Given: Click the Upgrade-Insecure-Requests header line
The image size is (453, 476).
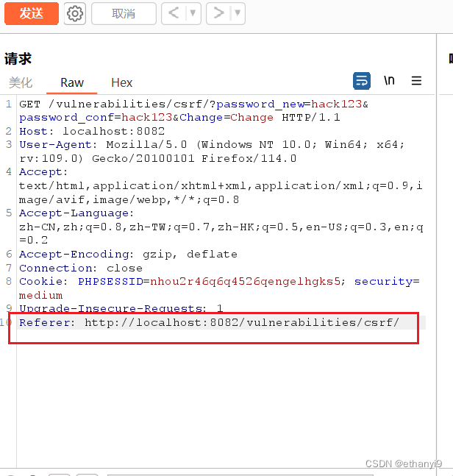Looking at the screenshot, I should click(x=121, y=309).
